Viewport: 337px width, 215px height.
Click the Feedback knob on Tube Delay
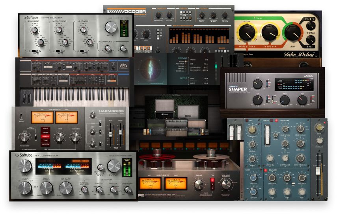click(270, 32)
